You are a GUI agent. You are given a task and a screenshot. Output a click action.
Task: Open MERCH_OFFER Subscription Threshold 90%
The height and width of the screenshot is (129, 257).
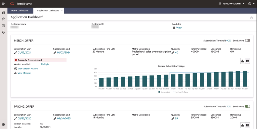228,41
